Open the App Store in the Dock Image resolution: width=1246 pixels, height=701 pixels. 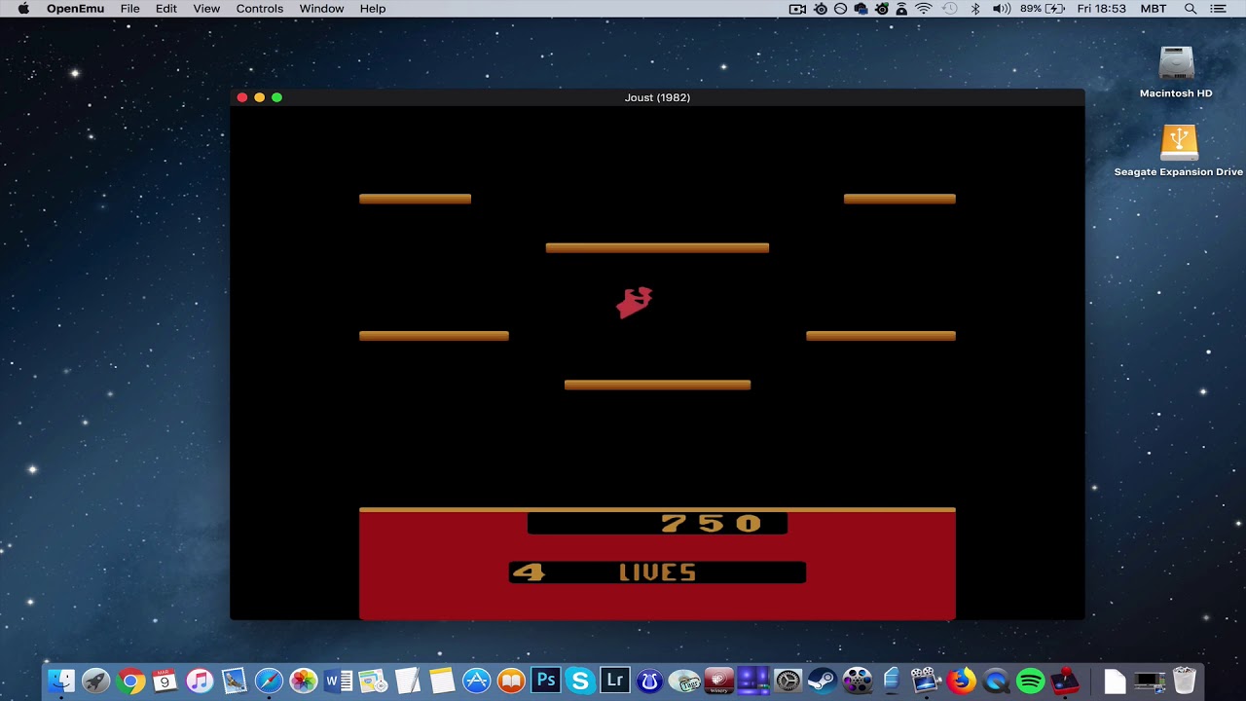click(476, 681)
